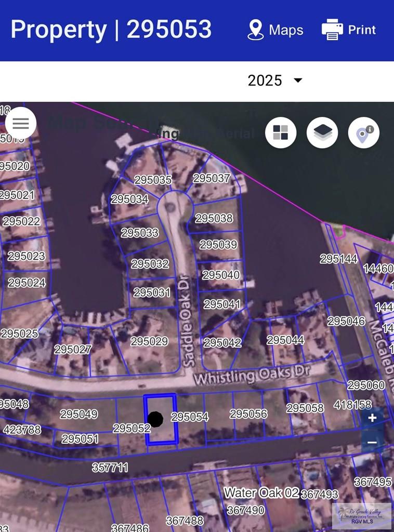Image resolution: width=394 pixels, height=532 pixels.
Task: Zoom out with the minus button
Action: [x=372, y=442]
